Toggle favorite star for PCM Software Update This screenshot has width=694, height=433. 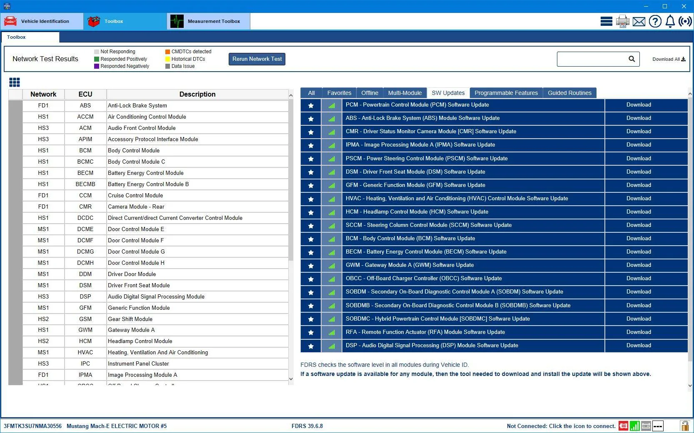[x=311, y=105]
